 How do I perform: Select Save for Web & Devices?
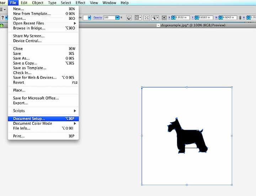point(35,78)
